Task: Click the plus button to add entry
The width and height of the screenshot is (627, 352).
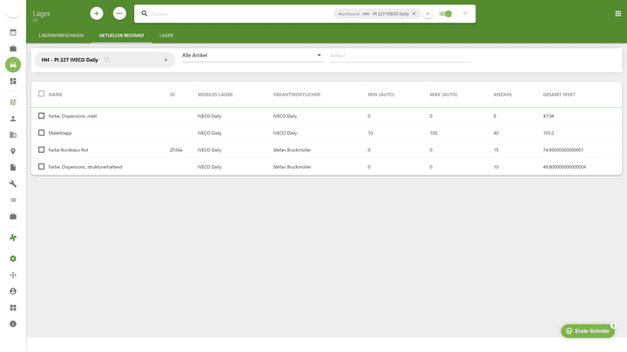Action: (x=96, y=13)
